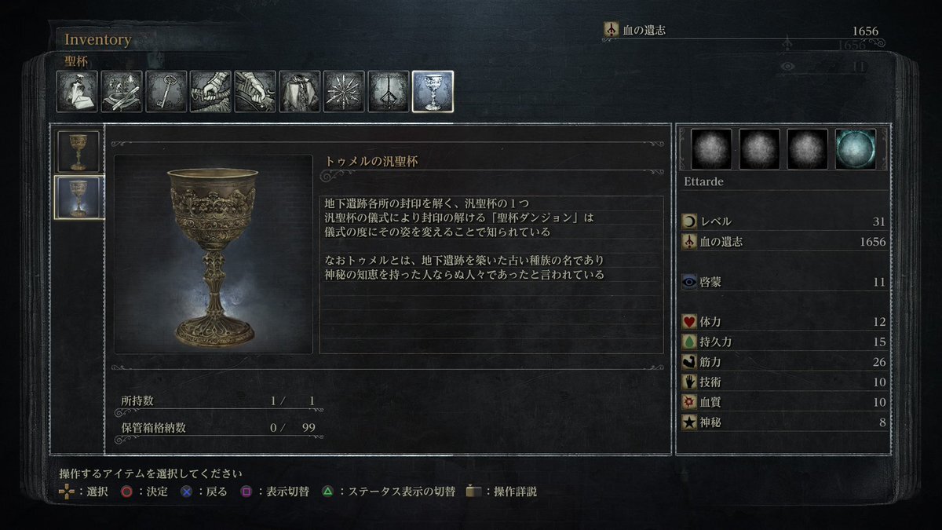Select the highlighted Tomb Chalice item slot
The image size is (942, 530).
click(78, 197)
